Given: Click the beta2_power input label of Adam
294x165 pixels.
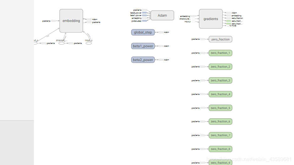Looking at the screenshot, I should (x=136, y=13).
